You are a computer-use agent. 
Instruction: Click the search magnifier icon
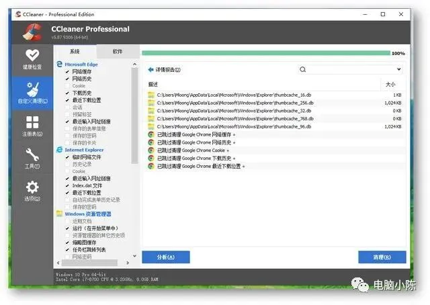tap(302, 69)
